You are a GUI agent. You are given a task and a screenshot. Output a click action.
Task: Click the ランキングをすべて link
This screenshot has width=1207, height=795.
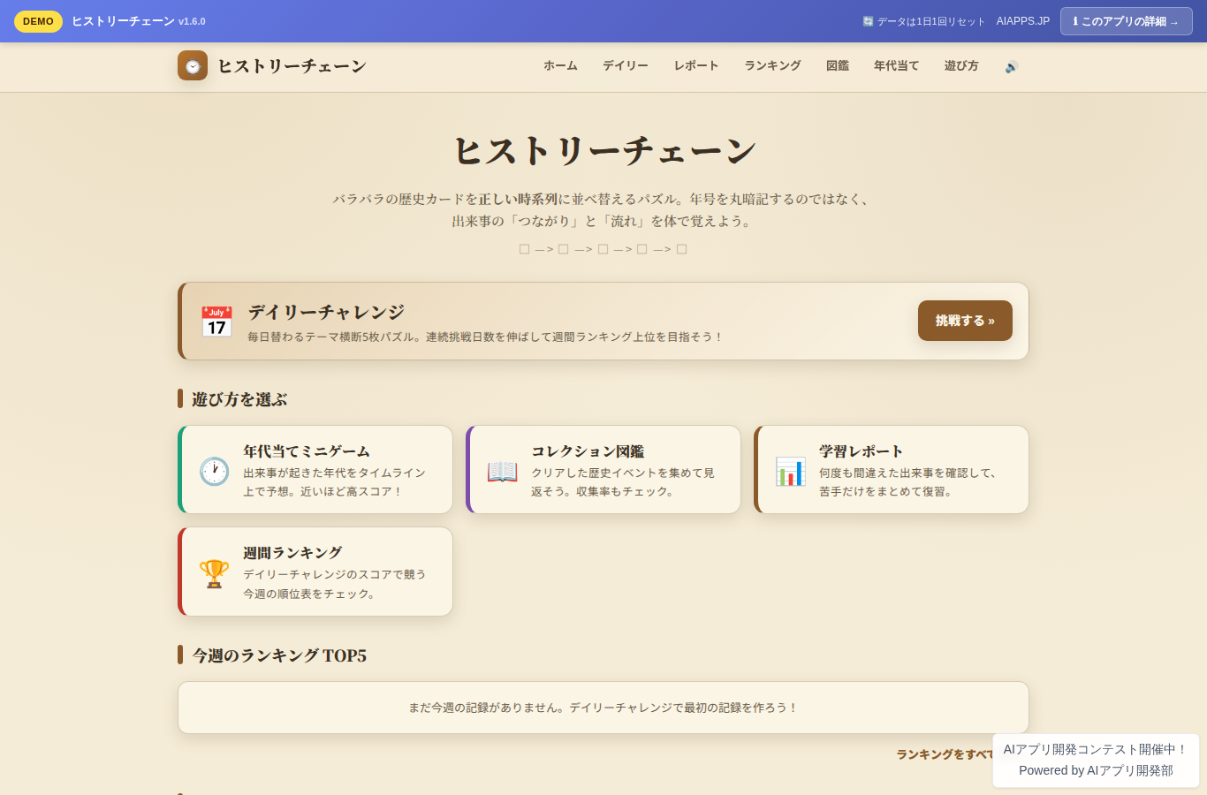[945, 754]
